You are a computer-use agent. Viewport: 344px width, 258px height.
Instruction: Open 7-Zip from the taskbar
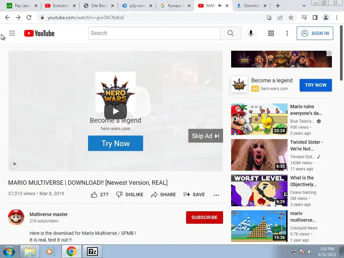pyautogui.click(x=92, y=251)
